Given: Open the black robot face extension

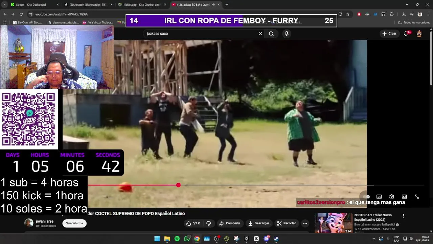Looking at the screenshot, I should pyautogui.click(x=383, y=14).
